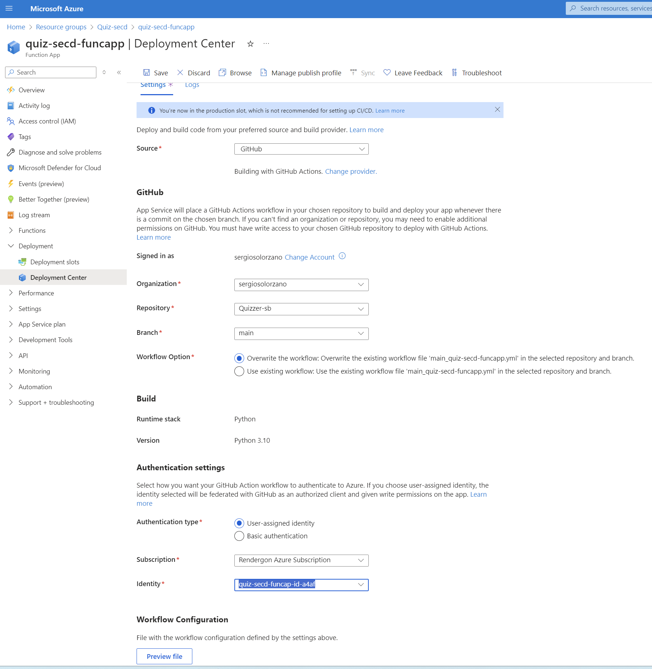652x669 pixels.
Task: Click the quiz-secd-funcapp breadcrumb
Action: [x=166, y=27]
